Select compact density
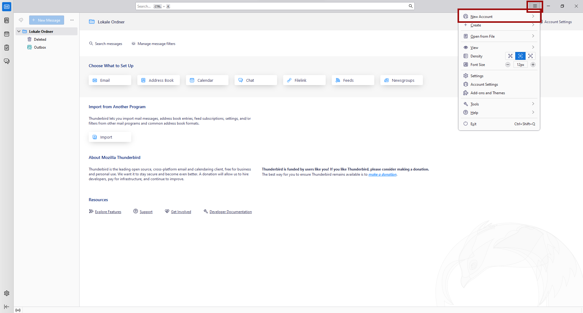Screen dimensions: 583x313 pyautogui.click(x=510, y=56)
